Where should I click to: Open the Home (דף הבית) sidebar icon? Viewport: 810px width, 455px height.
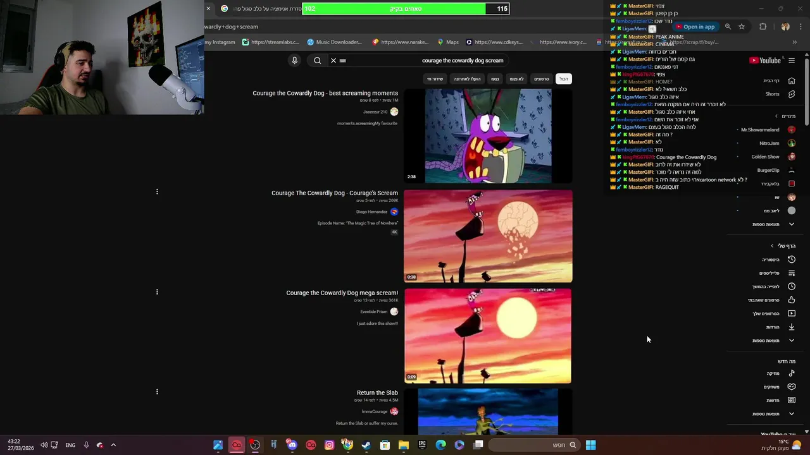pyautogui.click(x=792, y=81)
